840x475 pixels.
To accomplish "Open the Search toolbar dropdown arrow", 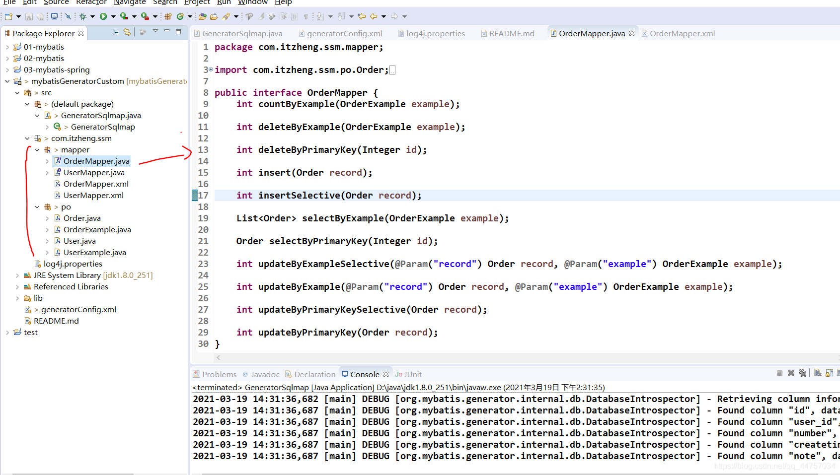I will click(236, 16).
